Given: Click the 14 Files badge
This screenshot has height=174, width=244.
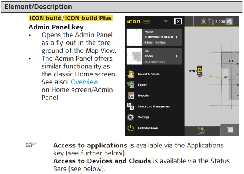Looking at the screenshot, I should coord(160,43).
